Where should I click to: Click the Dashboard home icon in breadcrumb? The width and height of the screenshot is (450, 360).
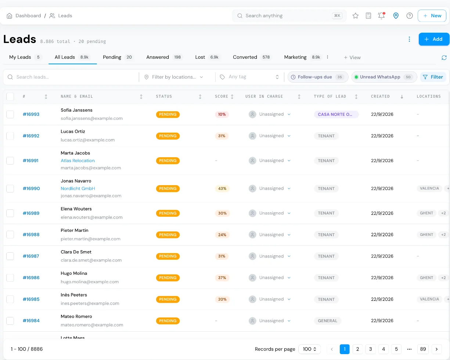(x=10, y=16)
